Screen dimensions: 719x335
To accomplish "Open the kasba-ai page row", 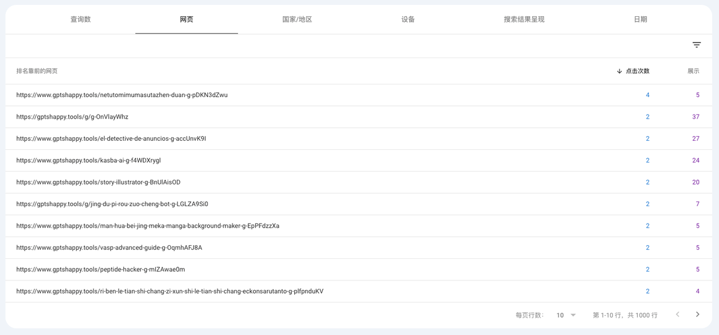I will point(359,161).
